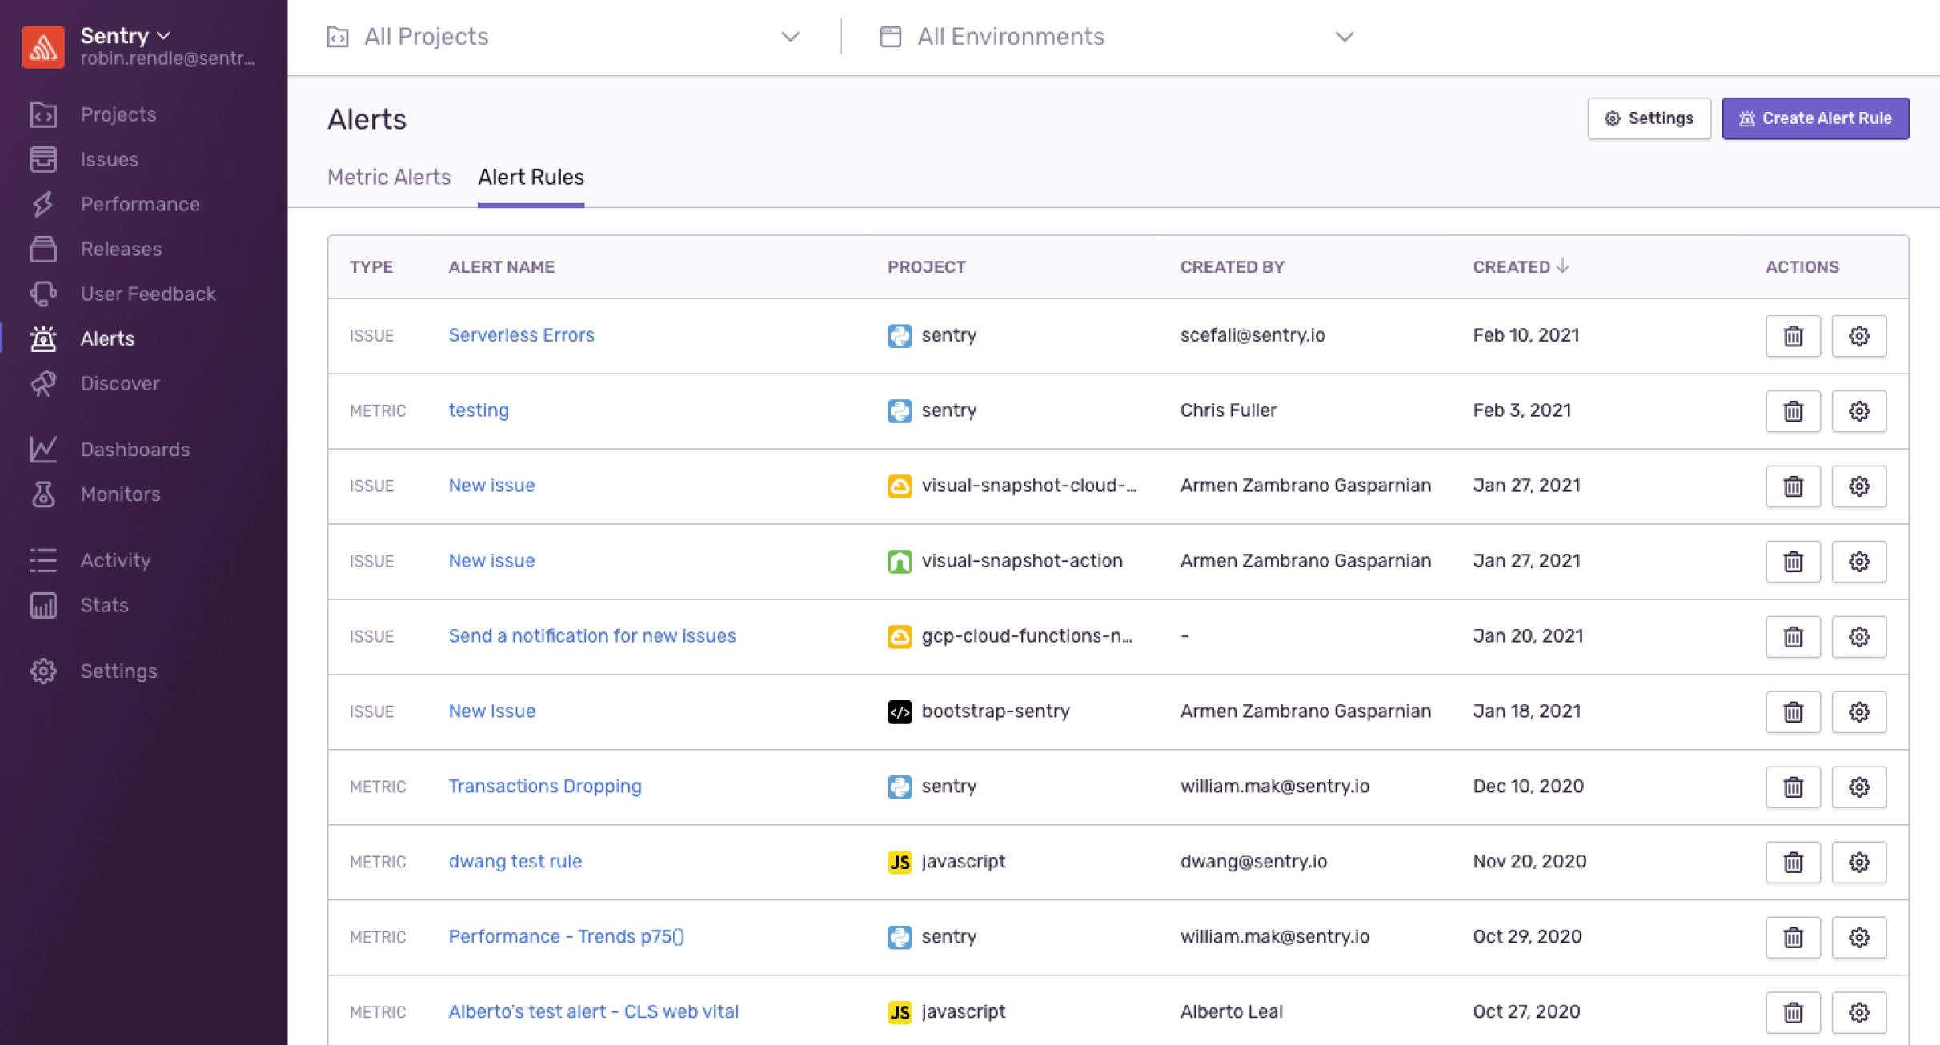Open the Serverless Errors alert link
Image resolution: width=1940 pixels, height=1045 pixels.
coord(521,335)
